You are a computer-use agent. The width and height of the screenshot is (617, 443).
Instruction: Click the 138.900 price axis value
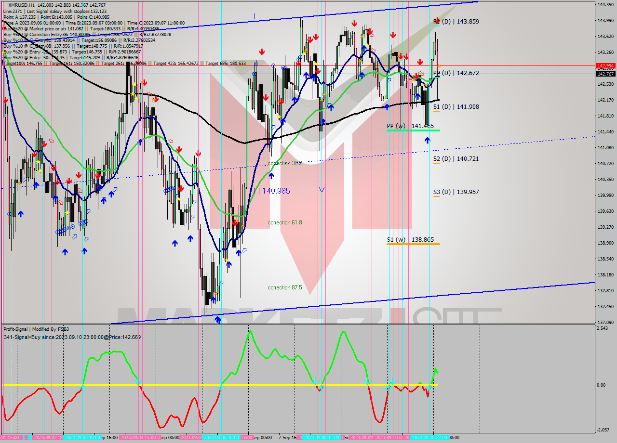pyautogui.click(x=605, y=243)
